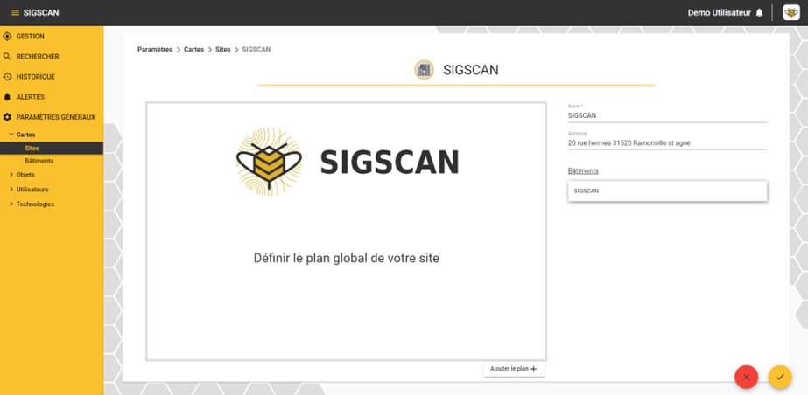The height and width of the screenshot is (395, 808).
Task: Select the Rechercher magnifier icon
Action: point(7,57)
